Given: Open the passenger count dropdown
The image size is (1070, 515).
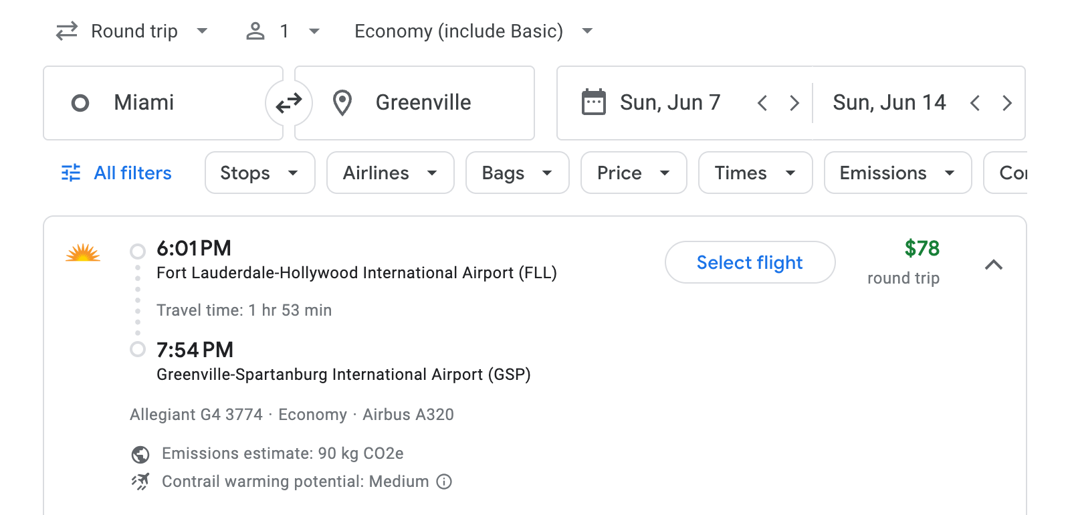Looking at the screenshot, I should (x=284, y=31).
